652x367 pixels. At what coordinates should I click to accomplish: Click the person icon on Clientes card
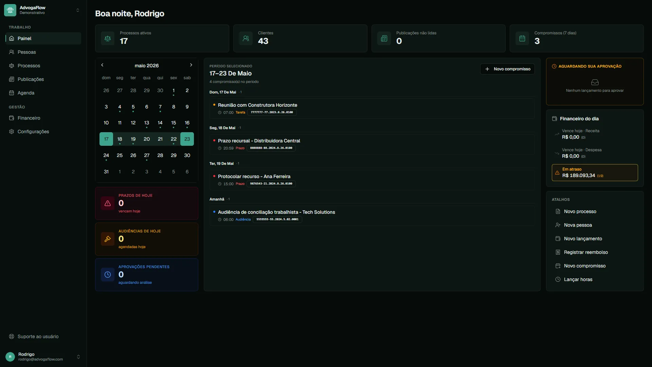246,38
